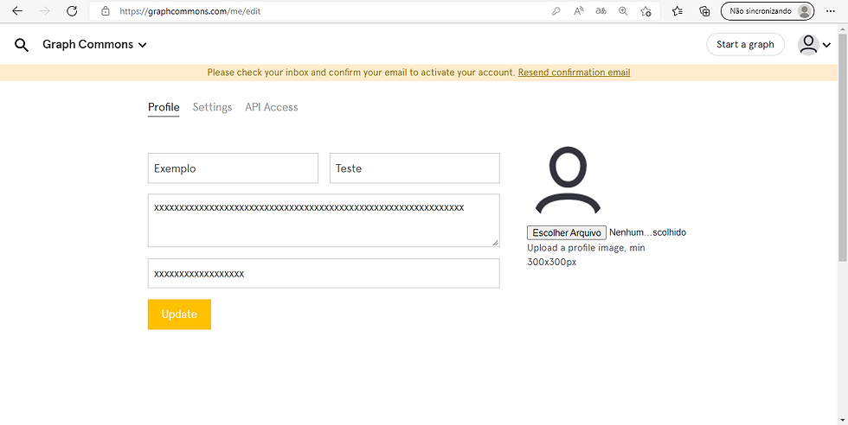This screenshot has width=848, height=425.
Task: Click the Nenhum...scolhido file status text
Action: [x=647, y=232]
